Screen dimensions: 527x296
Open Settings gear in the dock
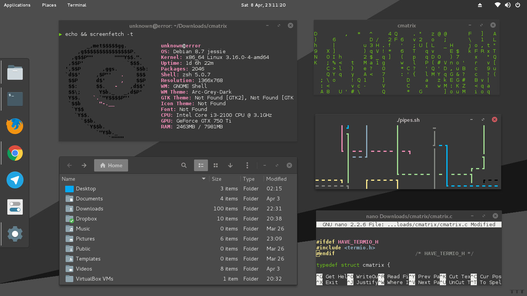(x=15, y=234)
